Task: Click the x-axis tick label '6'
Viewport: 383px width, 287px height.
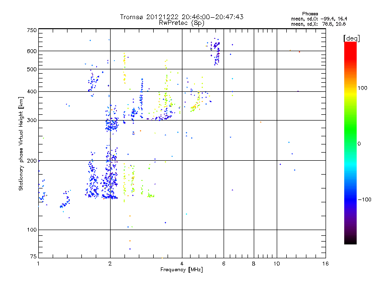Action: [x=224, y=264]
